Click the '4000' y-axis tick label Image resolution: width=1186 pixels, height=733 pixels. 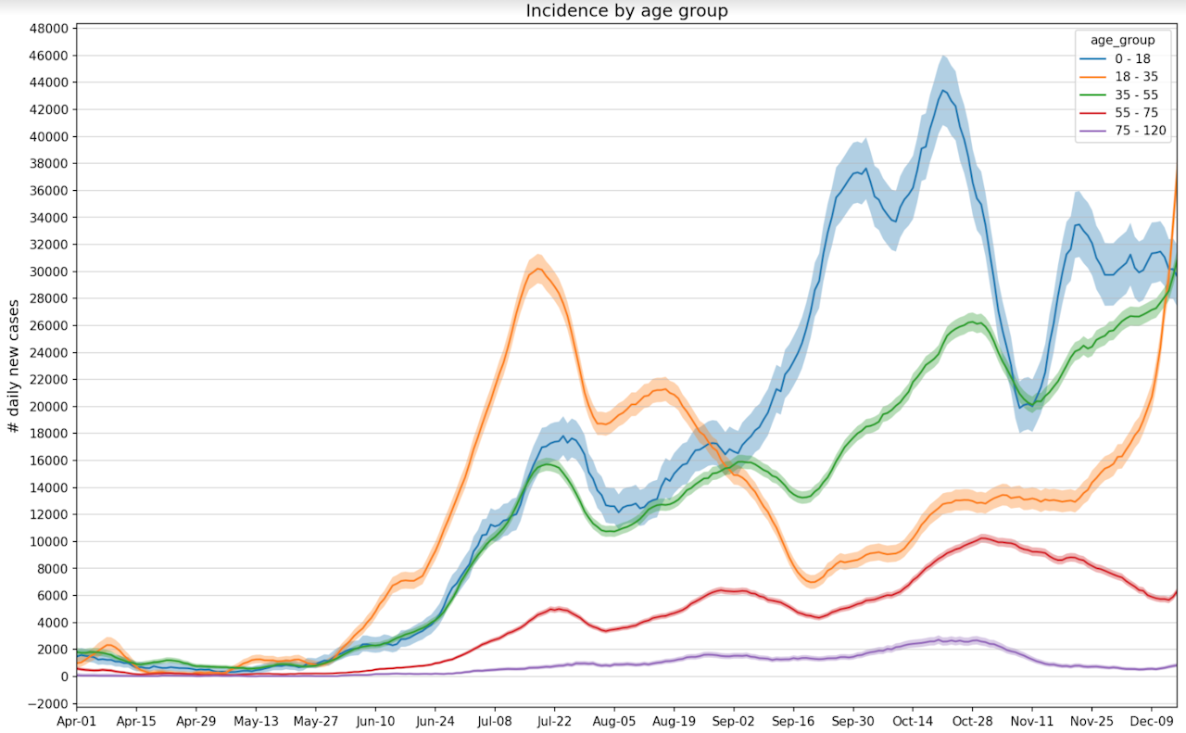(x=53, y=622)
